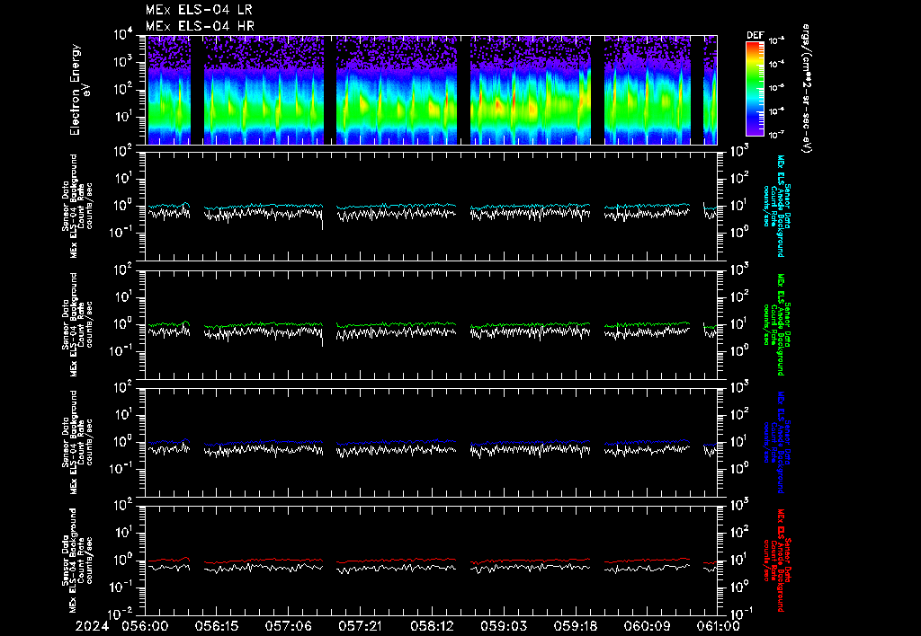This screenshot has width=921, height=636.
Task: Click the 'MEx ELS-04 HR' title text
Action: click(x=200, y=26)
